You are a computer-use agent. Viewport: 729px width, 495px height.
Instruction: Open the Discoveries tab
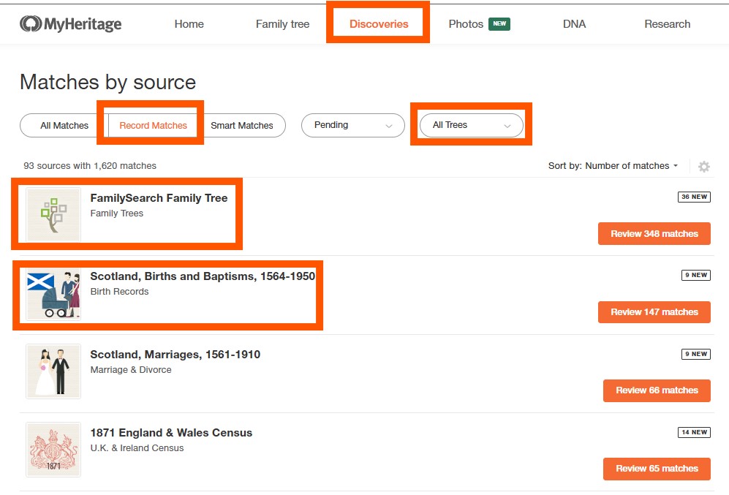pos(378,24)
